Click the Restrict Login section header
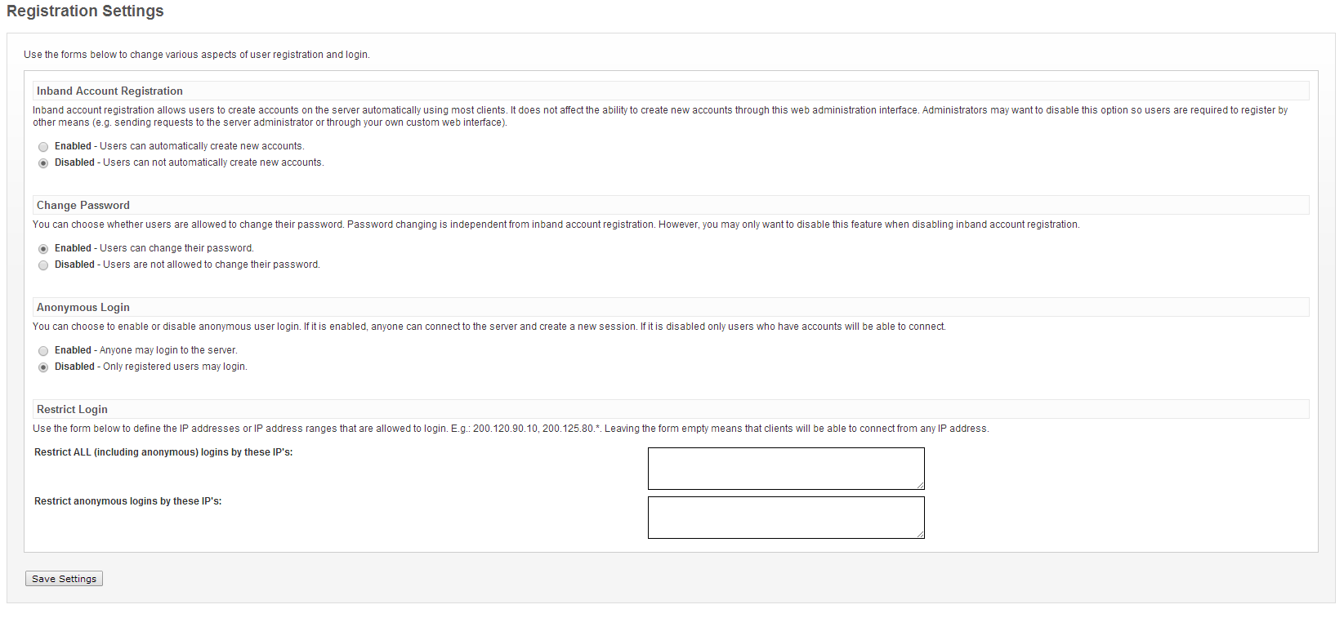Image resolution: width=1344 pixels, height=618 pixels. pos(72,409)
